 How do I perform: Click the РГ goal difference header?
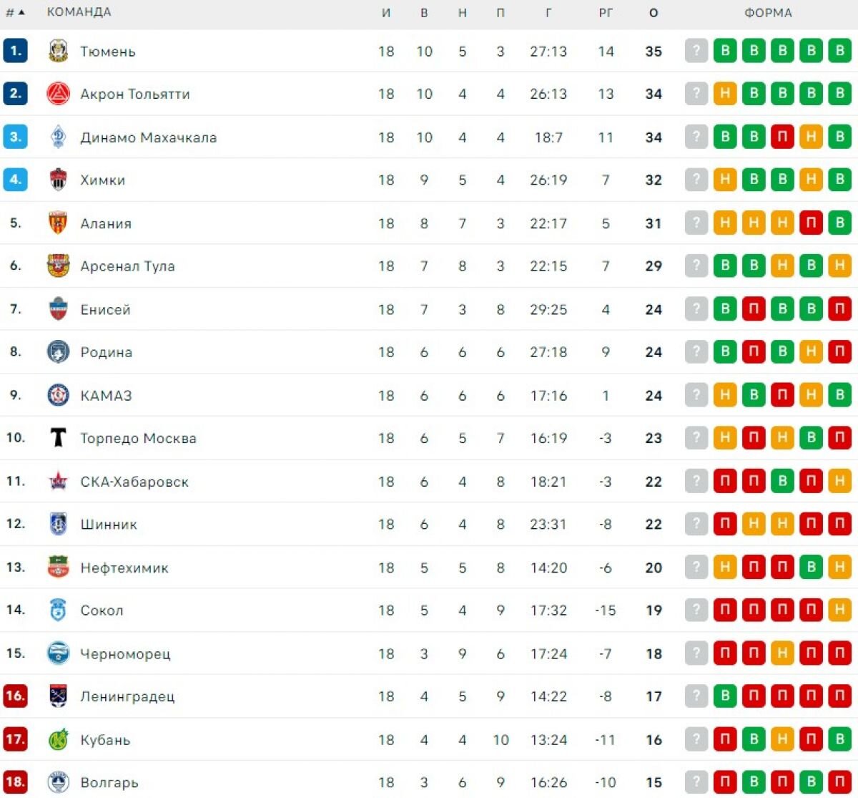click(x=606, y=13)
